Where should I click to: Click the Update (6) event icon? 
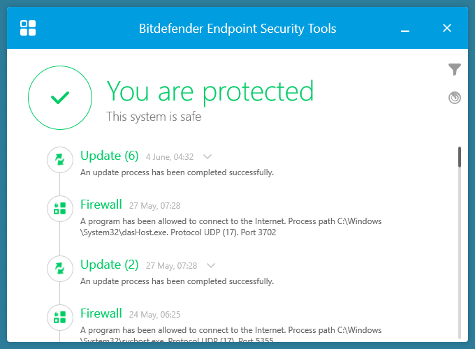coord(60,160)
